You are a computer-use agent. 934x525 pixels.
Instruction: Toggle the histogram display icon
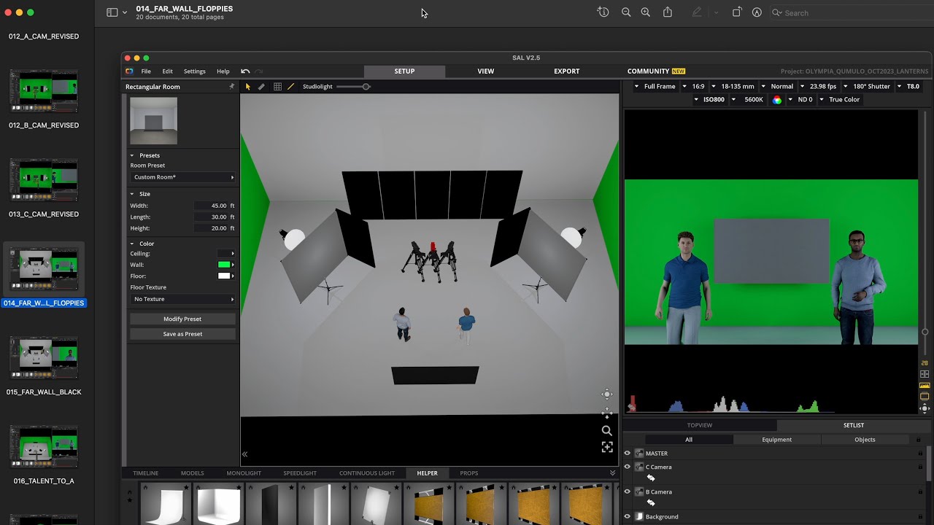pyautogui.click(x=925, y=385)
